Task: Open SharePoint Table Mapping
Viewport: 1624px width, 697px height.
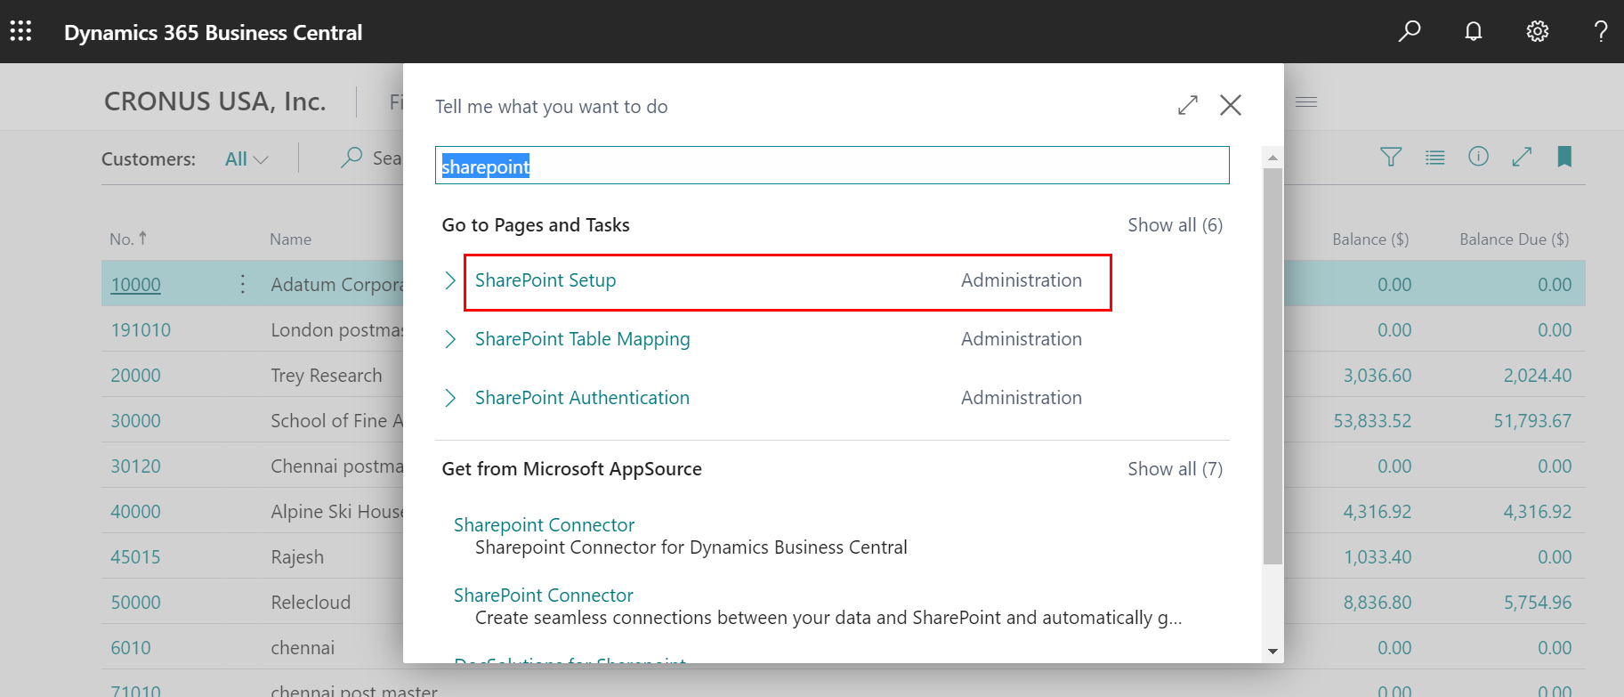Action: pyautogui.click(x=583, y=339)
